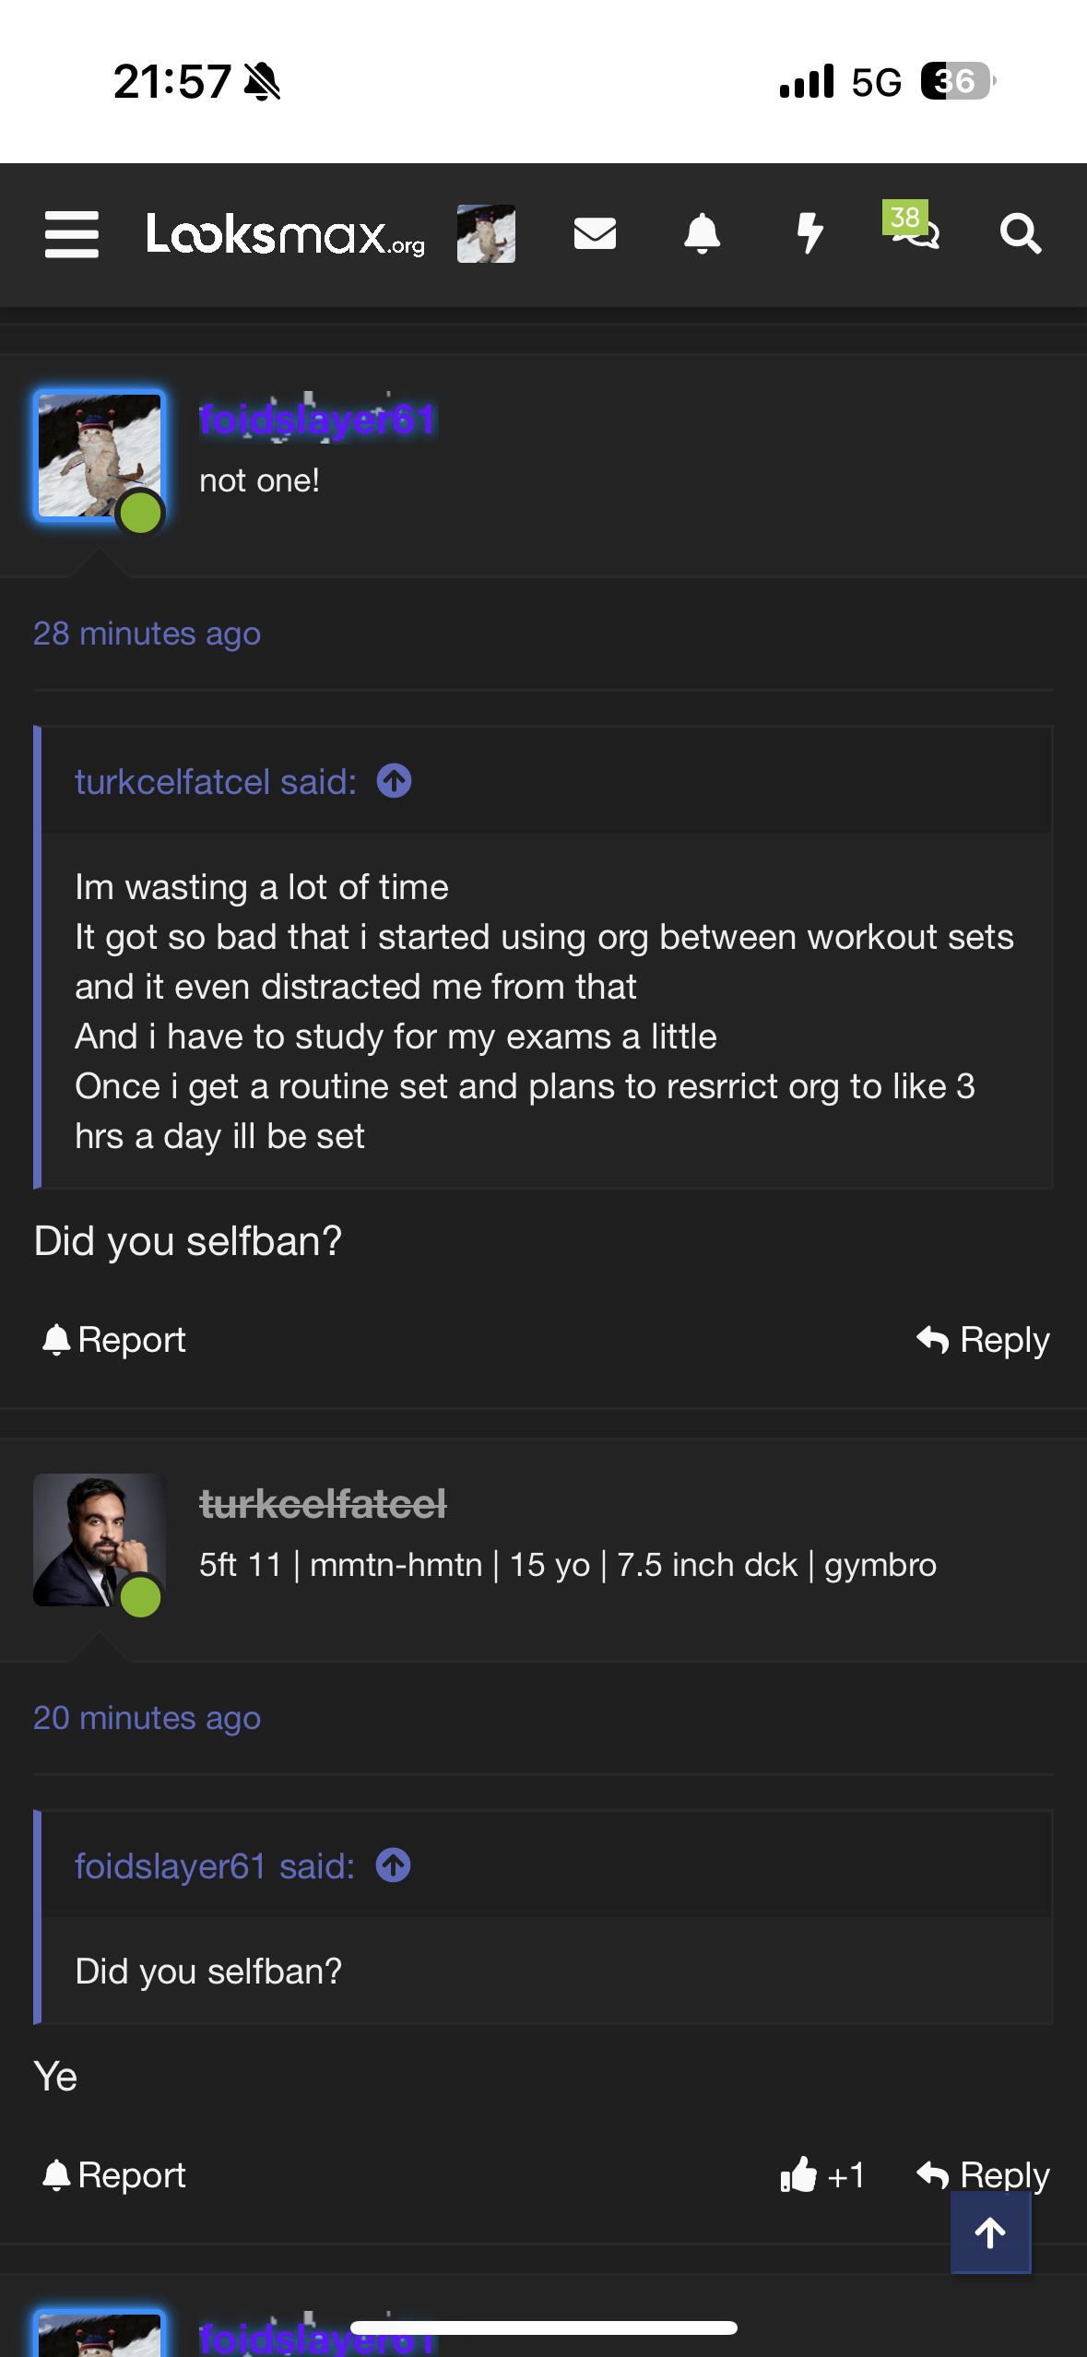Open the envelope messages inbox
Screen dimensions: 1087x2357
coord(595,234)
